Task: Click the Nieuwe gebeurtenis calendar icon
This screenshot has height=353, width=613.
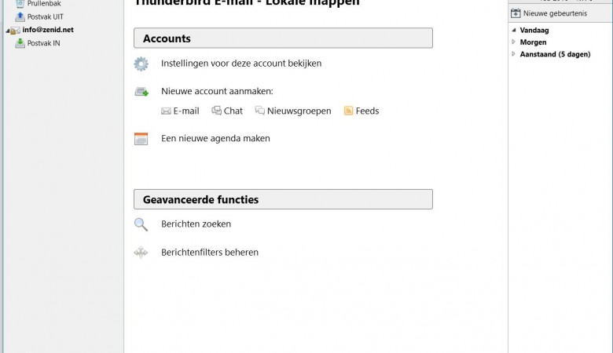Action: 516,13
